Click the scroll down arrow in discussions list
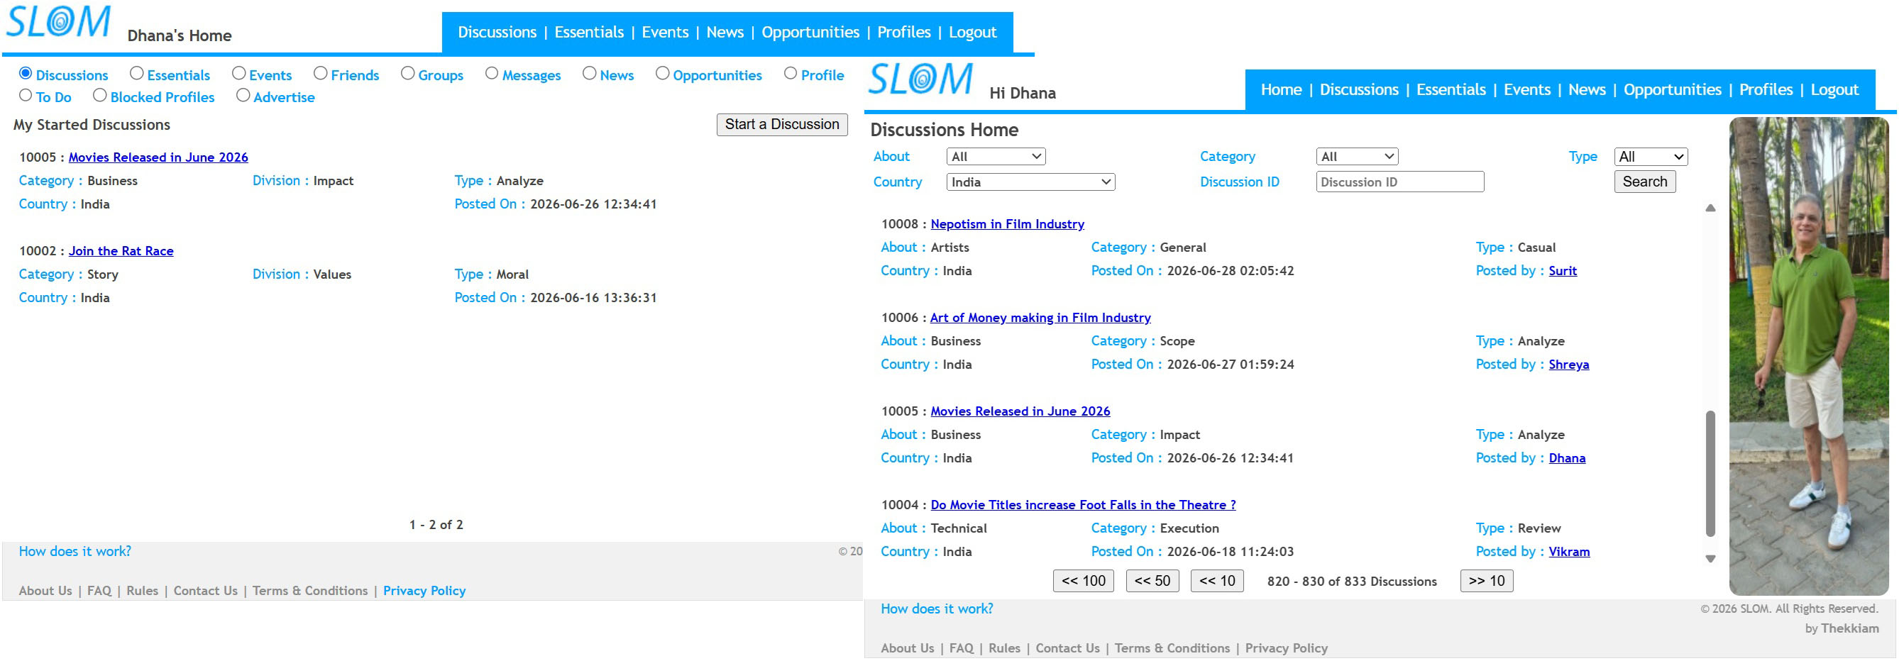This screenshot has width=1899, height=661. pyautogui.click(x=1710, y=559)
